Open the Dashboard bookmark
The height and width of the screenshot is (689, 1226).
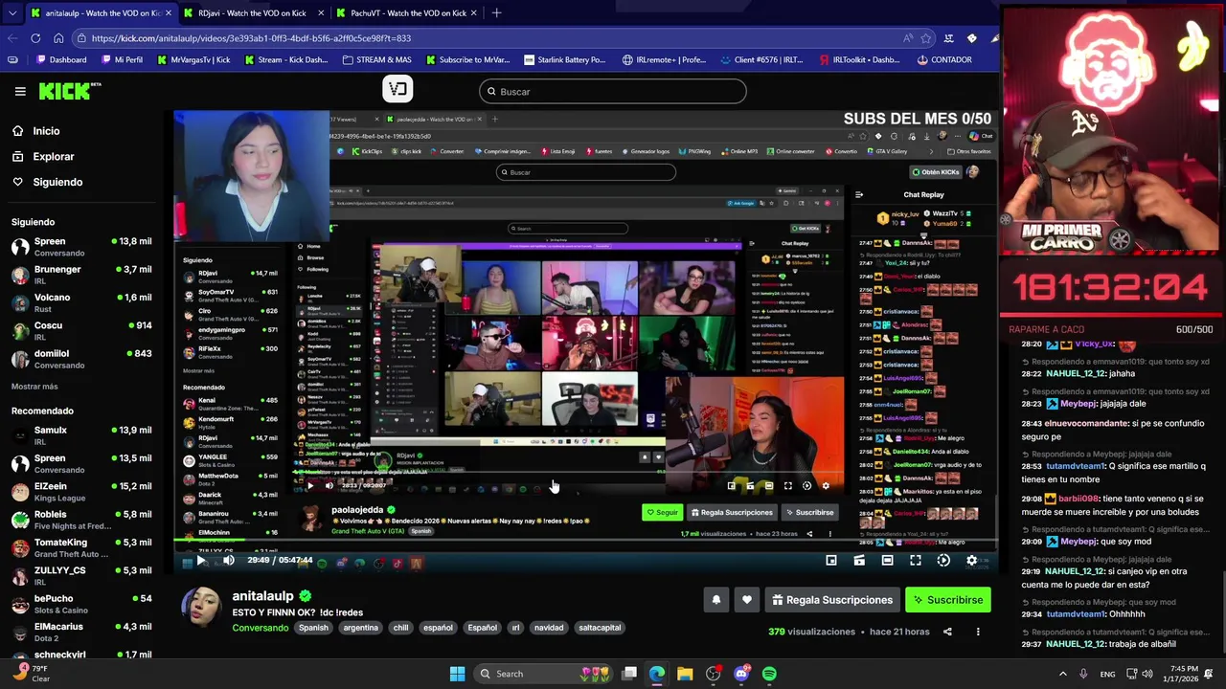tap(62, 59)
